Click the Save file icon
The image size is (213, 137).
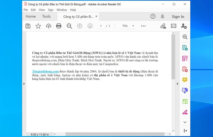pyautogui.click(x=28, y=26)
